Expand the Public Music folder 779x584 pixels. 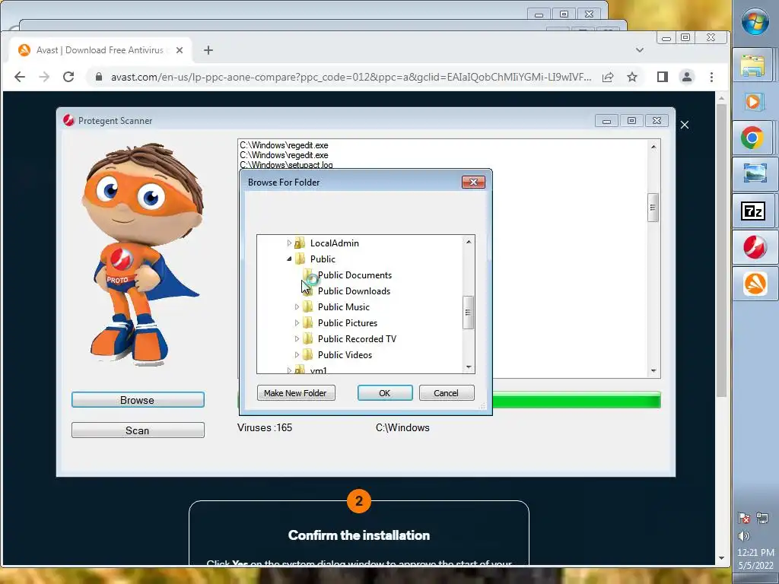(297, 307)
